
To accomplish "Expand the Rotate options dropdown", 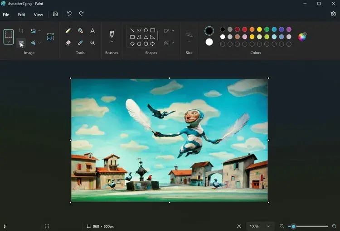I will tap(39, 31).
